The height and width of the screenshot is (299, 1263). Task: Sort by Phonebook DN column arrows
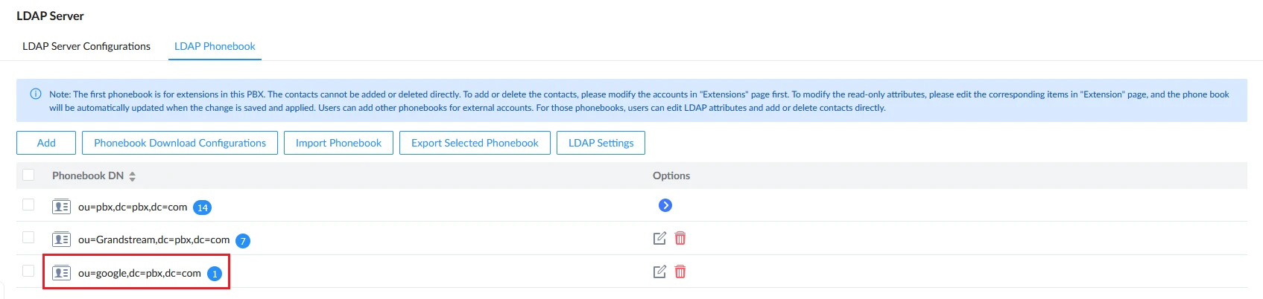pyautogui.click(x=132, y=176)
